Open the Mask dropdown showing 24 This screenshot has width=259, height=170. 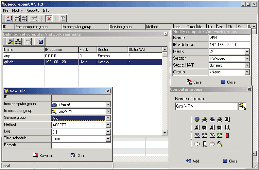click(247, 52)
